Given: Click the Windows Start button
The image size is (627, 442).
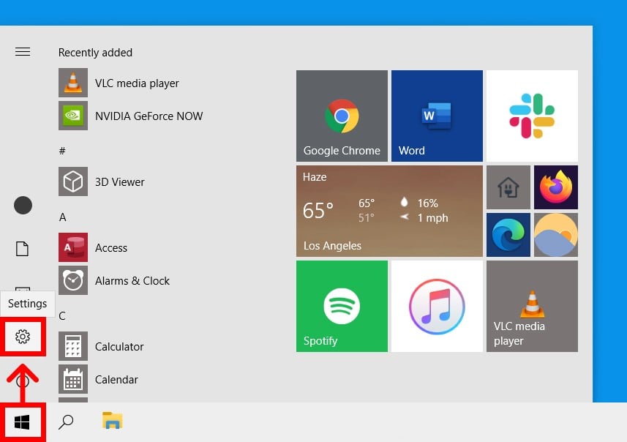Looking at the screenshot, I should click(x=23, y=422).
